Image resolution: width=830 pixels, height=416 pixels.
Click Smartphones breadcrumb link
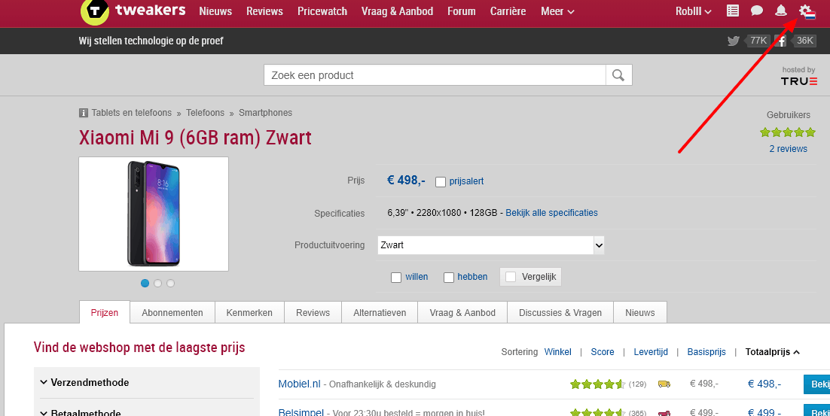coord(265,113)
